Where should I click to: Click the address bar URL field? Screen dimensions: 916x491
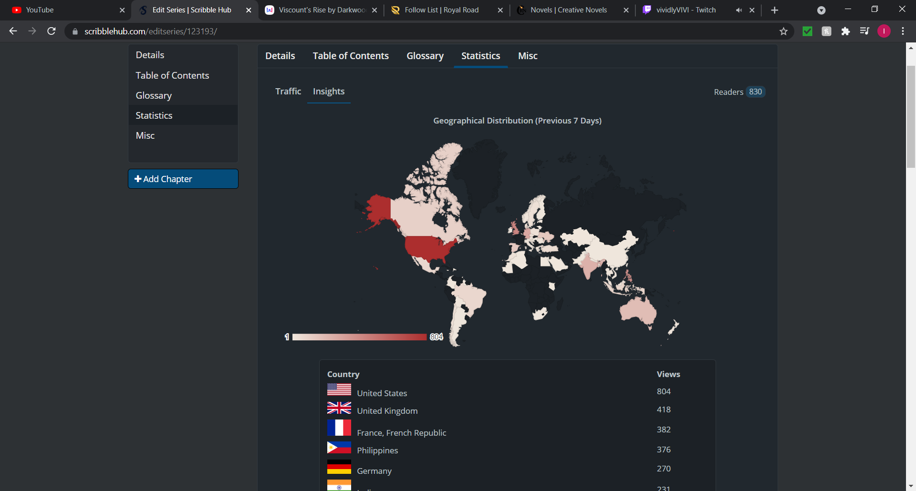pyautogui.click(x=382, y=31)
